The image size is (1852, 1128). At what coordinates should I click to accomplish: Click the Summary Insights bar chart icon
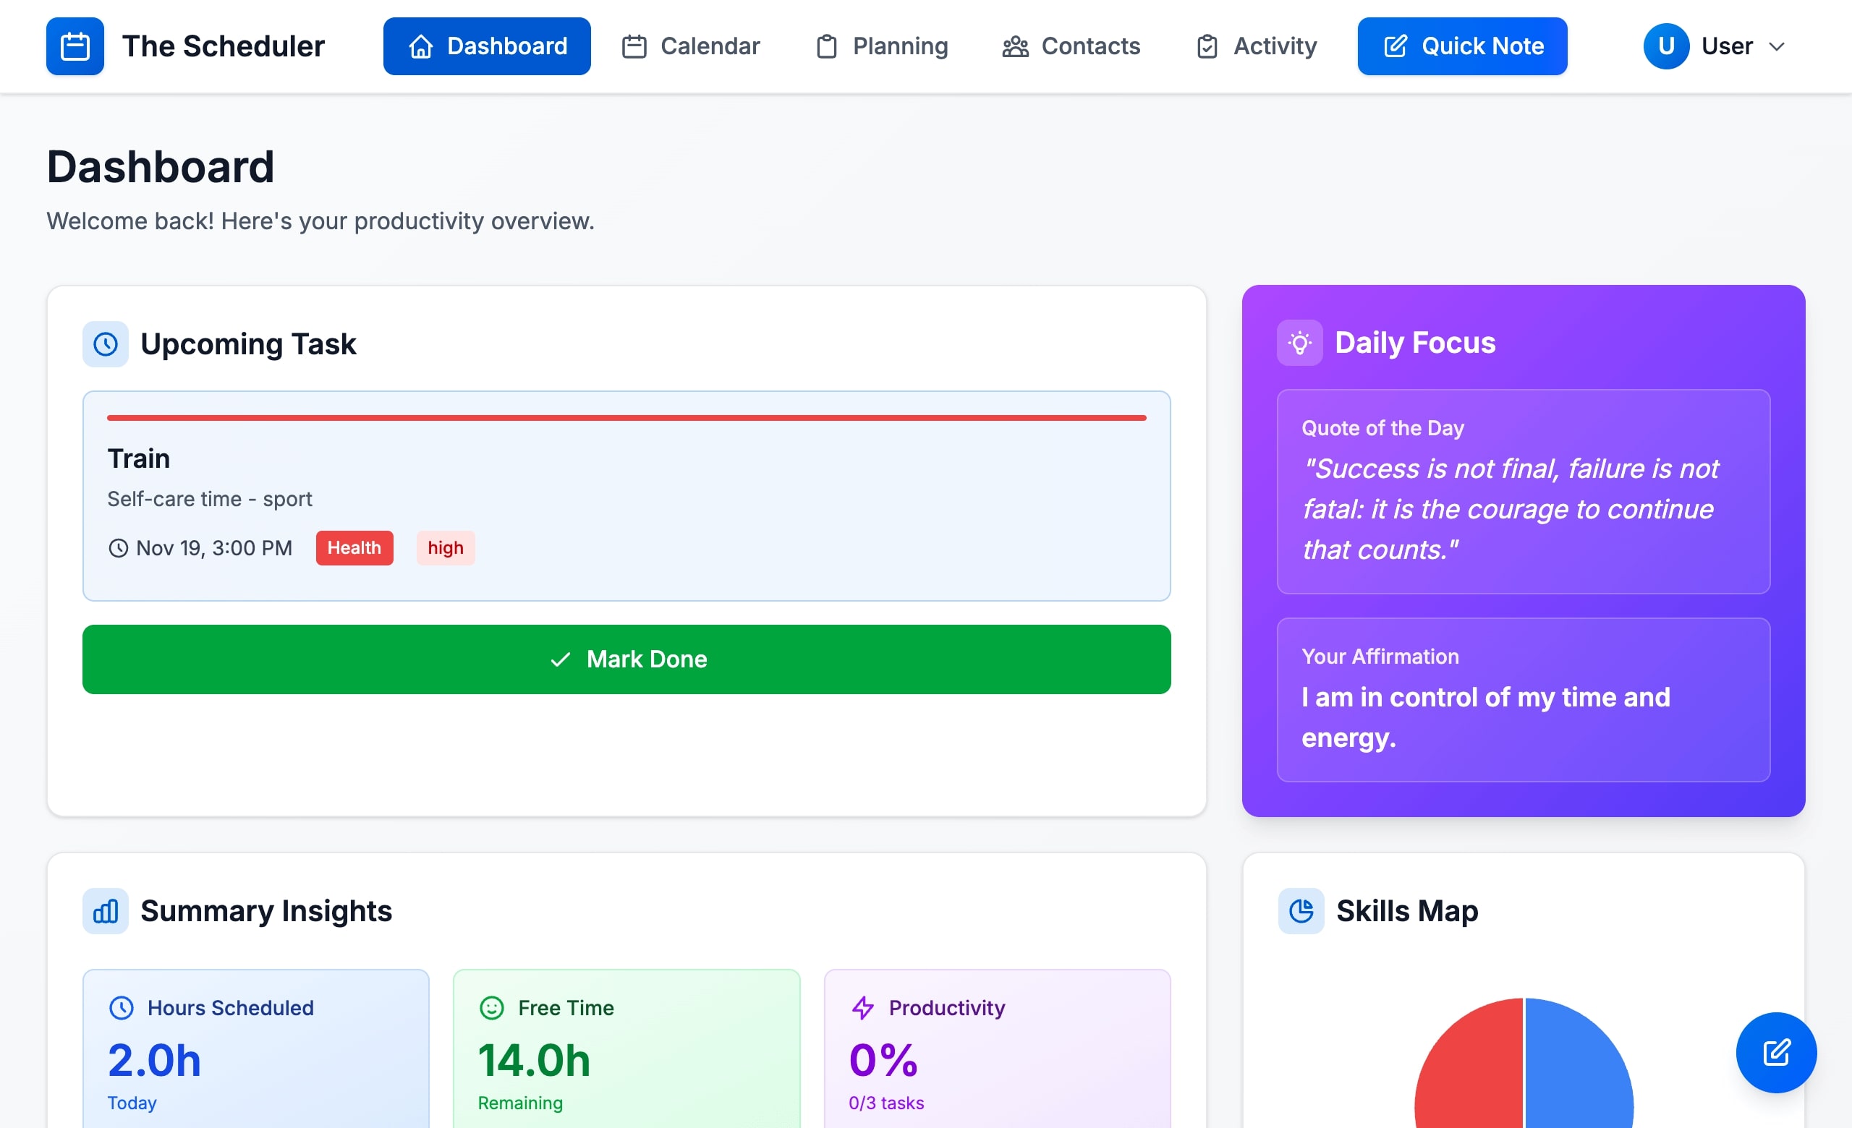pos(105,911)
